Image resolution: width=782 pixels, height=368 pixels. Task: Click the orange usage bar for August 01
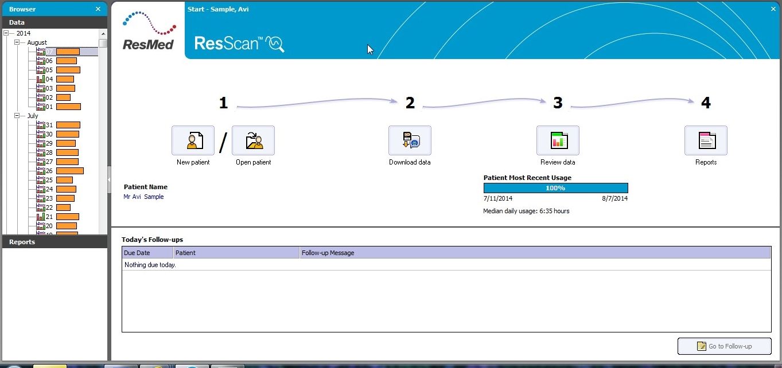tap(68, 107)
